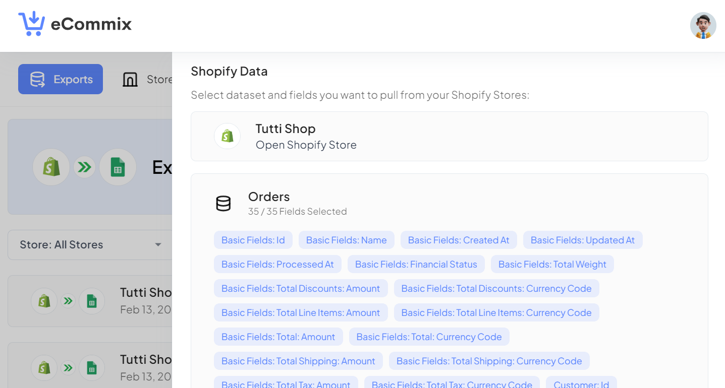Click the eCommix shopping cart logo
This screenshot has width=725, height=388.
click(31, 24)
